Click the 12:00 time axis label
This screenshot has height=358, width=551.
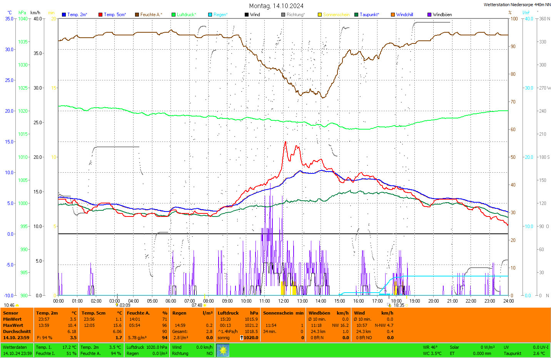[x=284, y=301]
